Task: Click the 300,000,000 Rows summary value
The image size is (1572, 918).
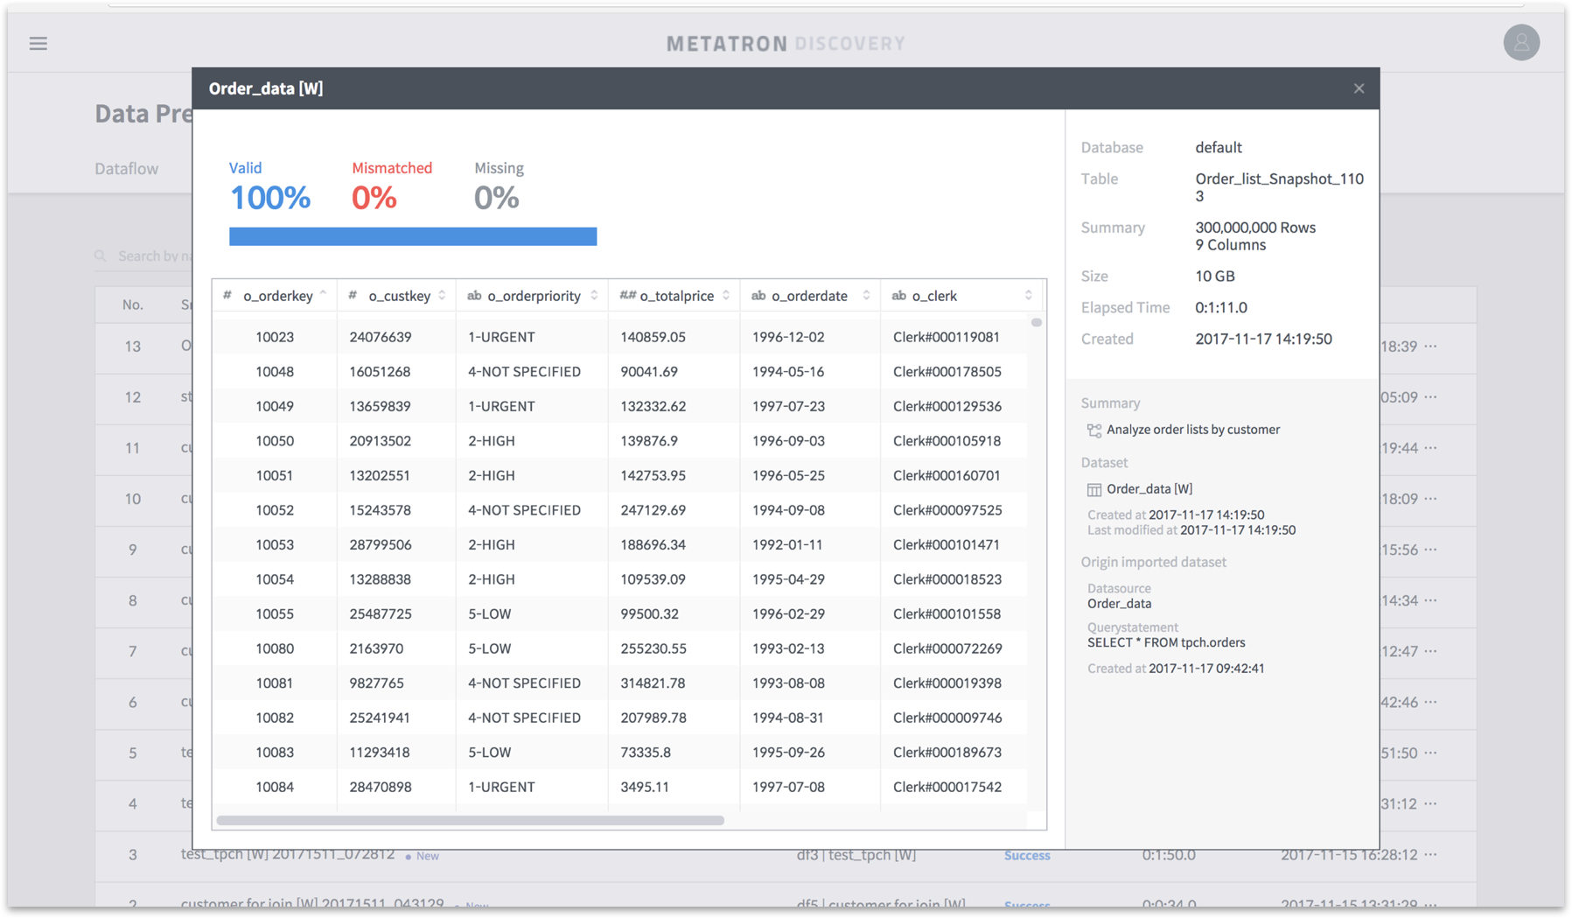Action: tap(1255, 228)
